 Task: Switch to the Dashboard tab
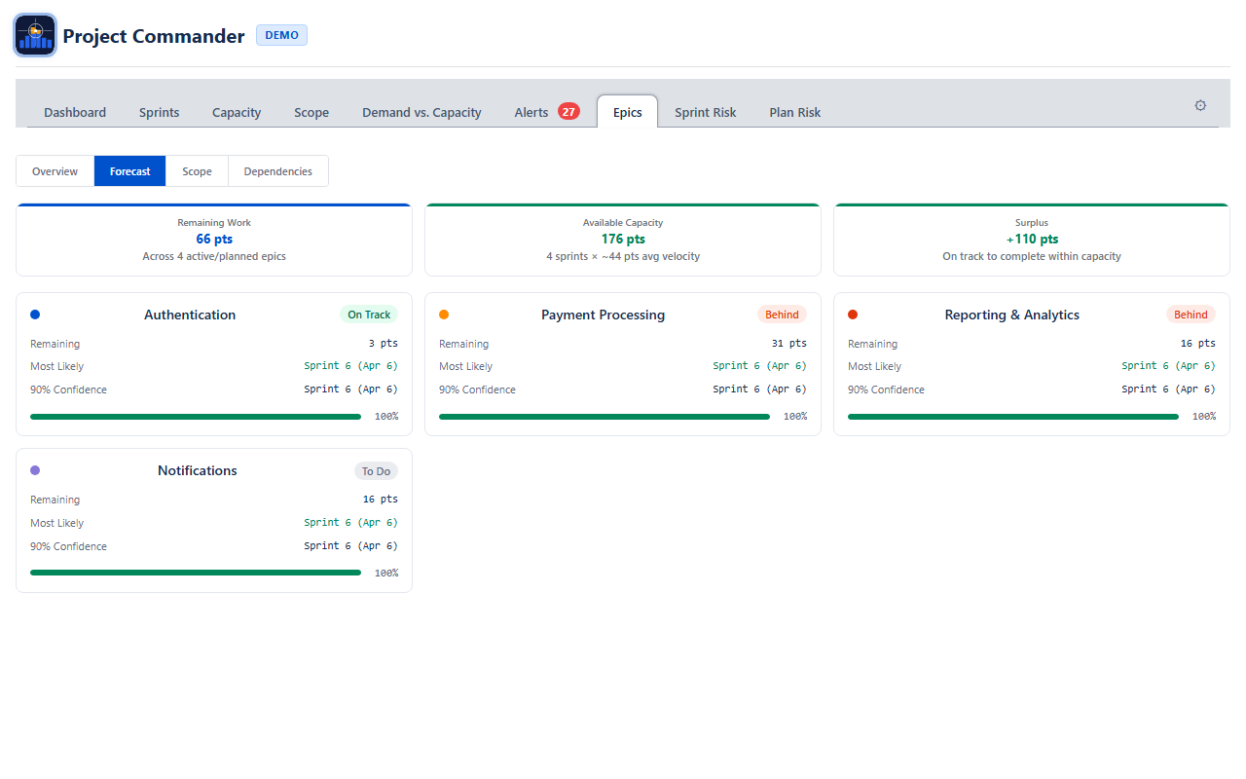click(75, 112)
